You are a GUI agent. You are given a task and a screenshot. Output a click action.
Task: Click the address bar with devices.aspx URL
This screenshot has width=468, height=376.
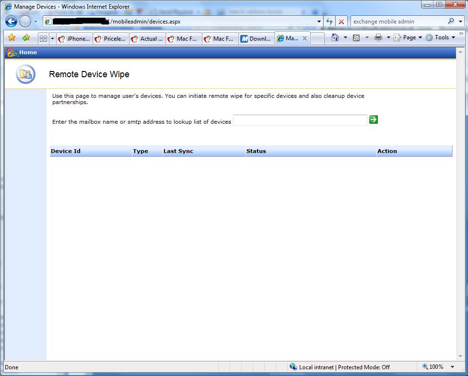(180, 22)
